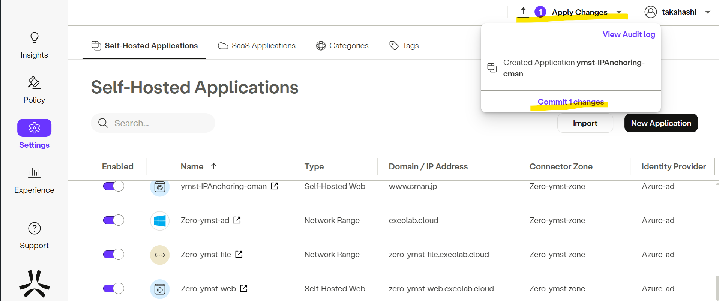Open the Policy gavel icon

(x=34, y=83)
